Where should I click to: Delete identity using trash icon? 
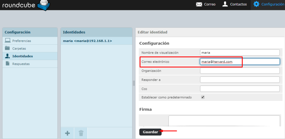pos(81,133)
